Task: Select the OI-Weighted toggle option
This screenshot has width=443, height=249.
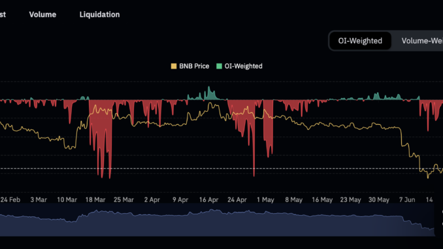Action: coord(360,41)
